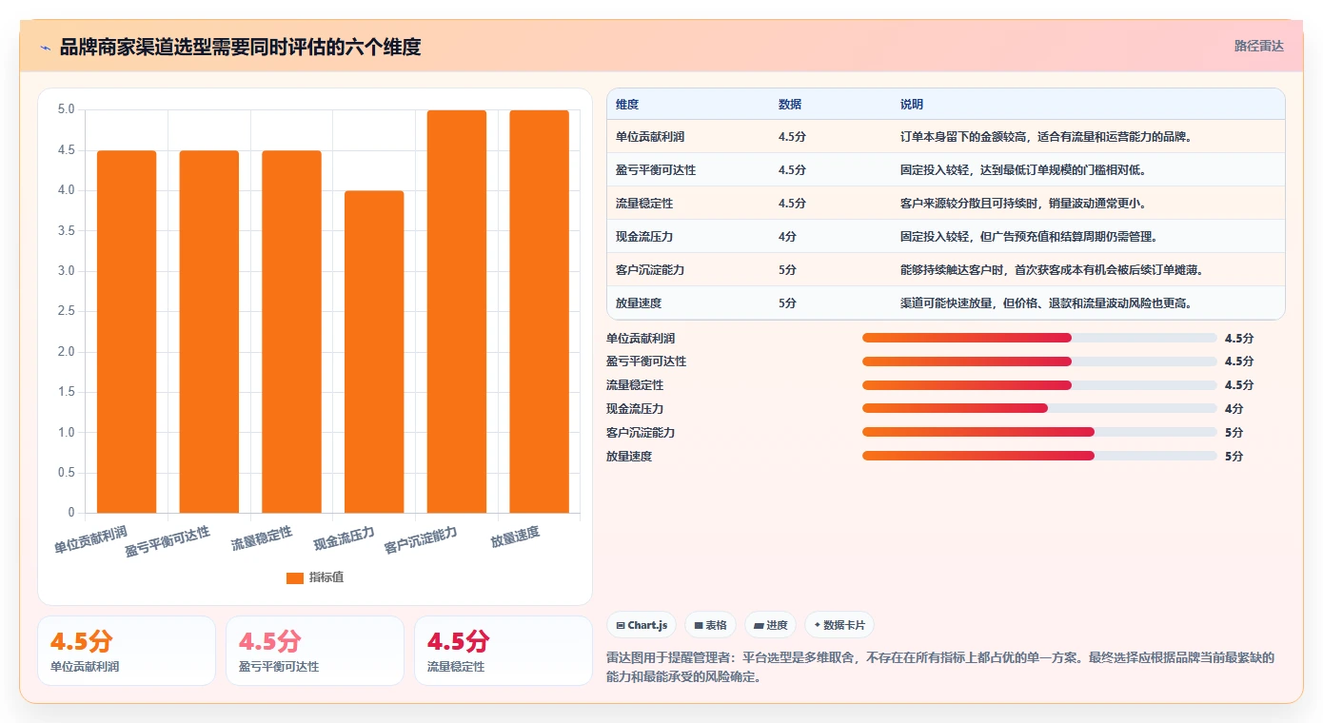Image resolution: width=1323 pixels, height=723 pixels.
Task: Click description starting 渠道可能快速放量
Action: pyautogui.click(x=1046, y=303)
